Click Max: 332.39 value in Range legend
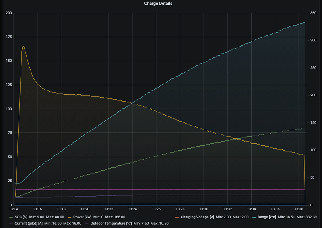 point(307,217)
